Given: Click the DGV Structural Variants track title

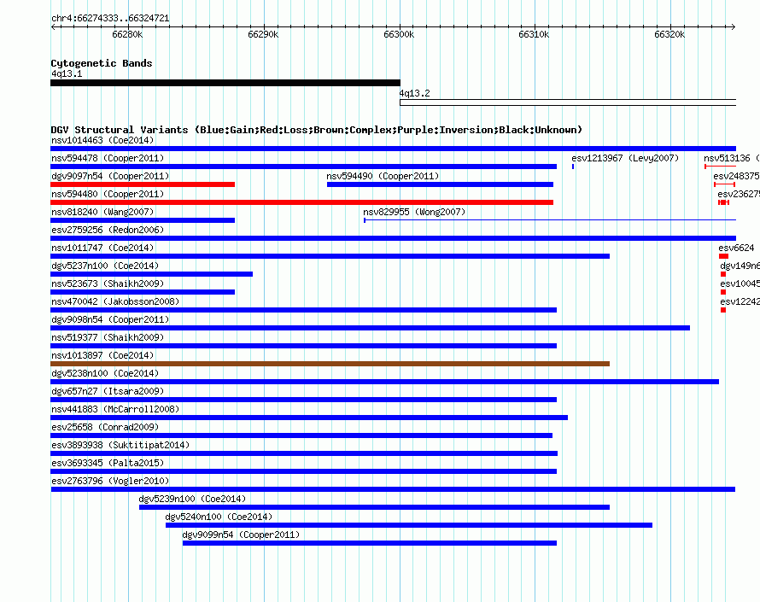Looking at the screenshot, I should point(317,130).
